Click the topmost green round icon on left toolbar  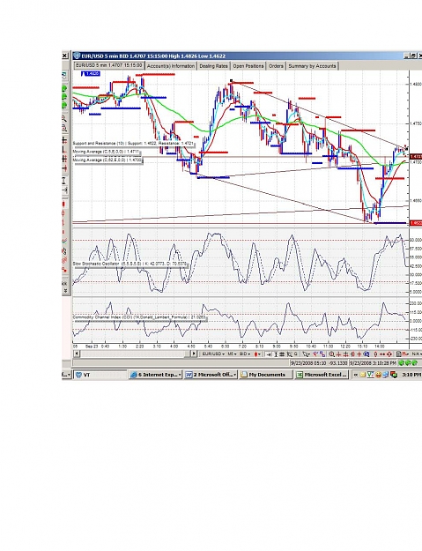point(64,88)
